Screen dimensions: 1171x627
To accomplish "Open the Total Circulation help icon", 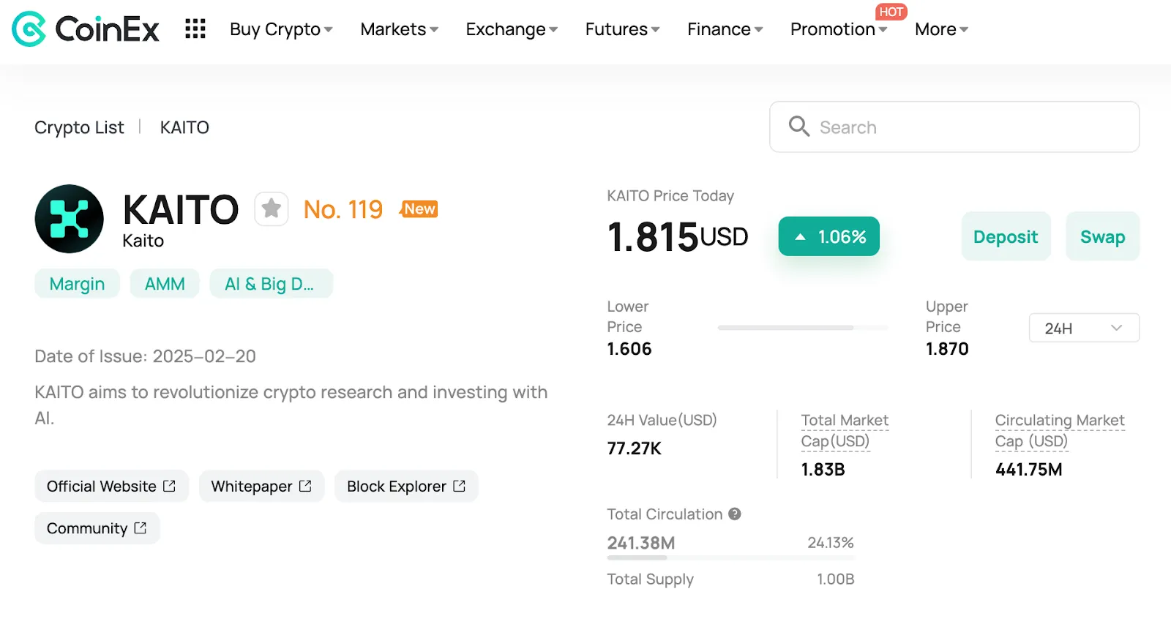I will click(x=735, y=514).
